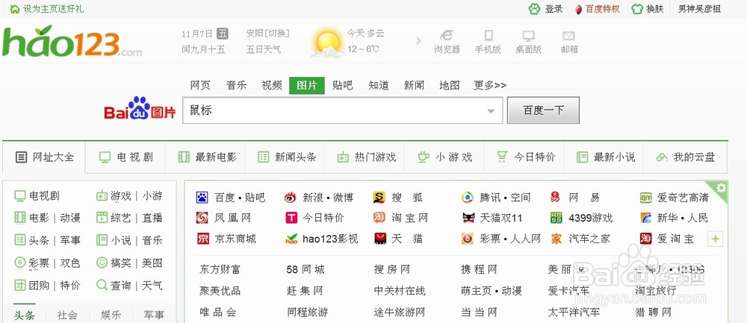
Task: Click the hao123 icon beside hao123影视
Action: tap(291, 238)
